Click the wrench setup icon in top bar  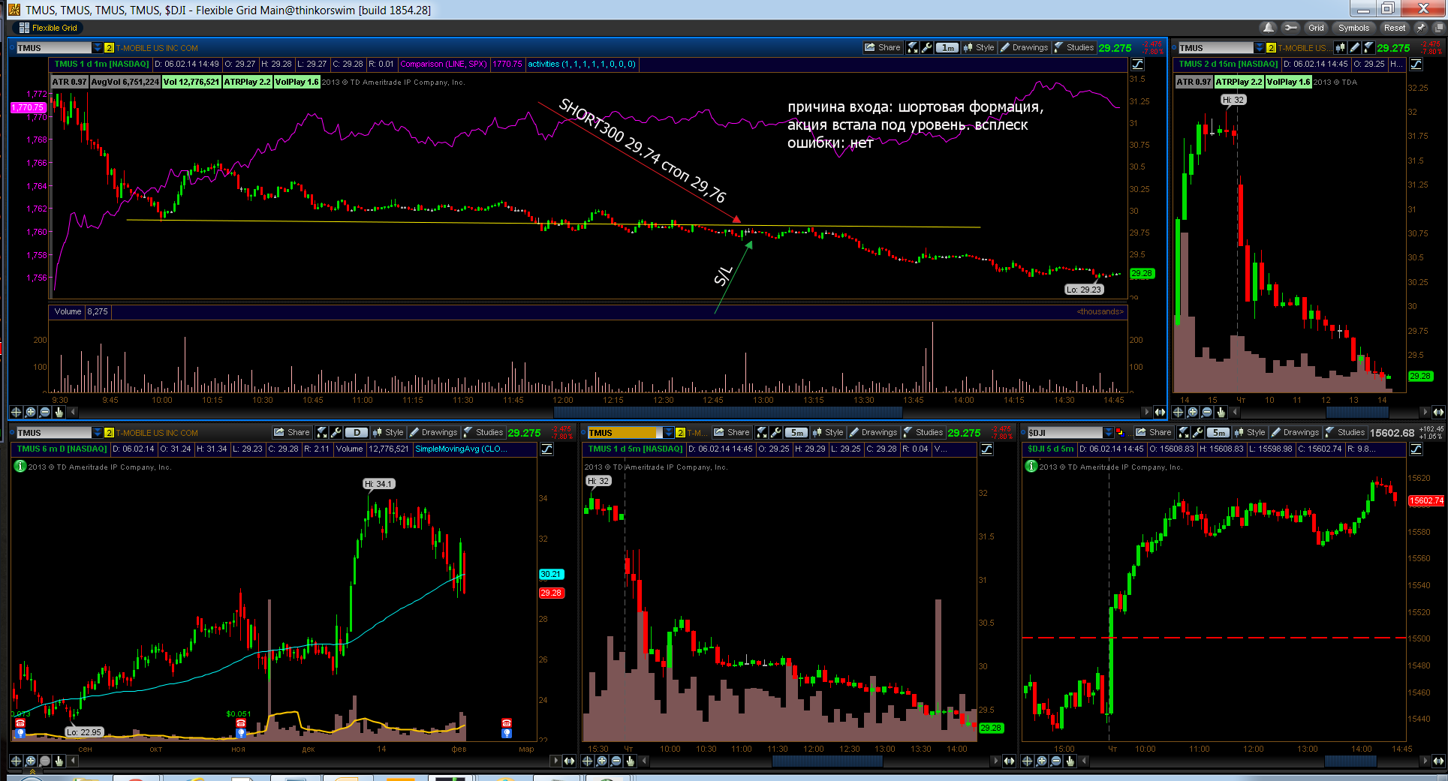1290,28
